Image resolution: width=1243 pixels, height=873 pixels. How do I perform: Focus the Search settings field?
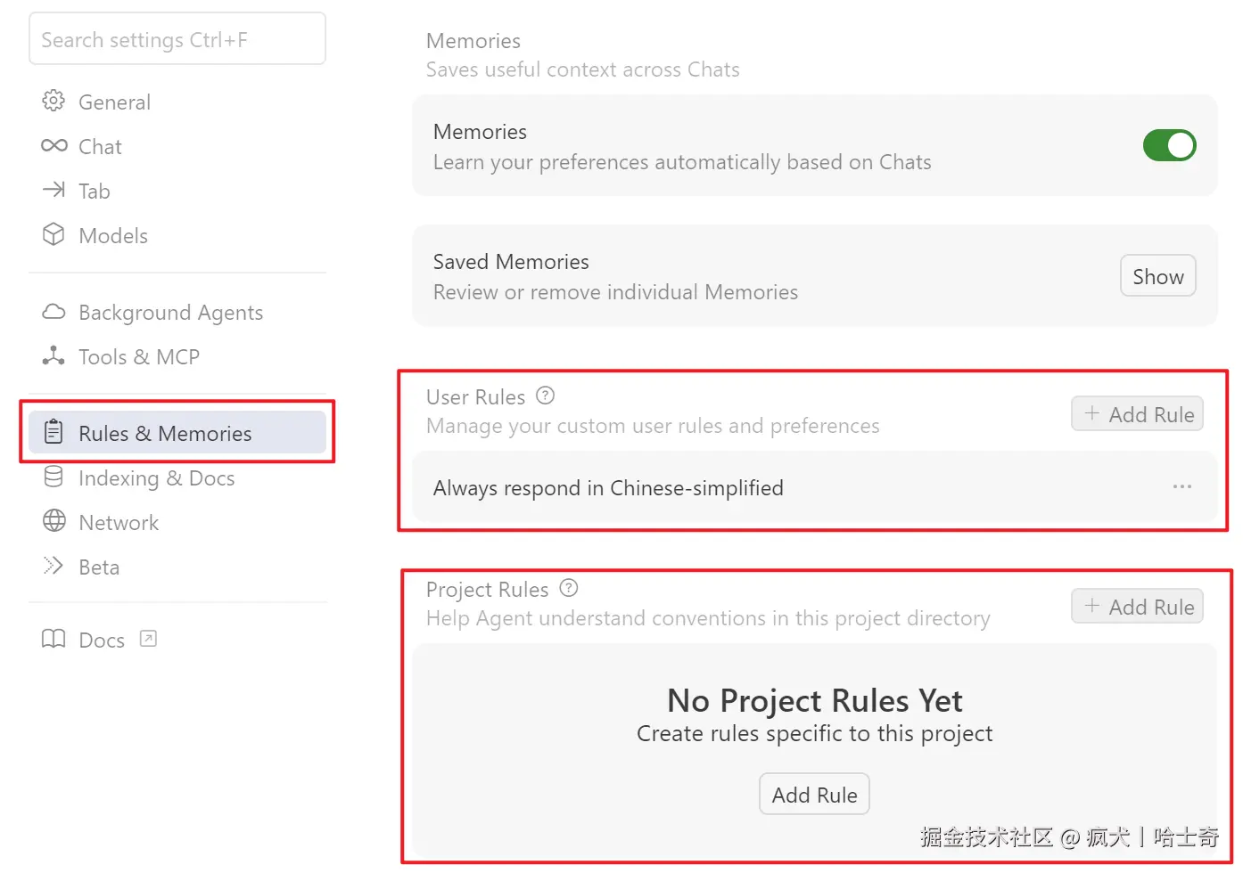177,39
